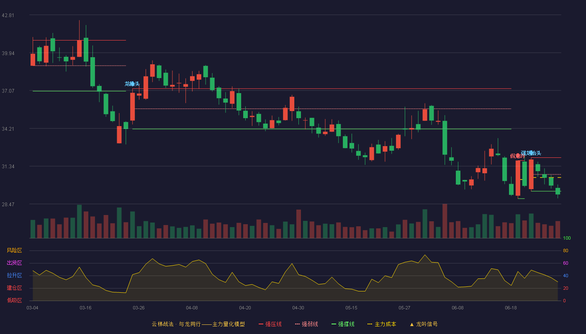This screenshot has height=334, width=586.
Task: Click the 05-15 date label
Action: coord(351,308)
